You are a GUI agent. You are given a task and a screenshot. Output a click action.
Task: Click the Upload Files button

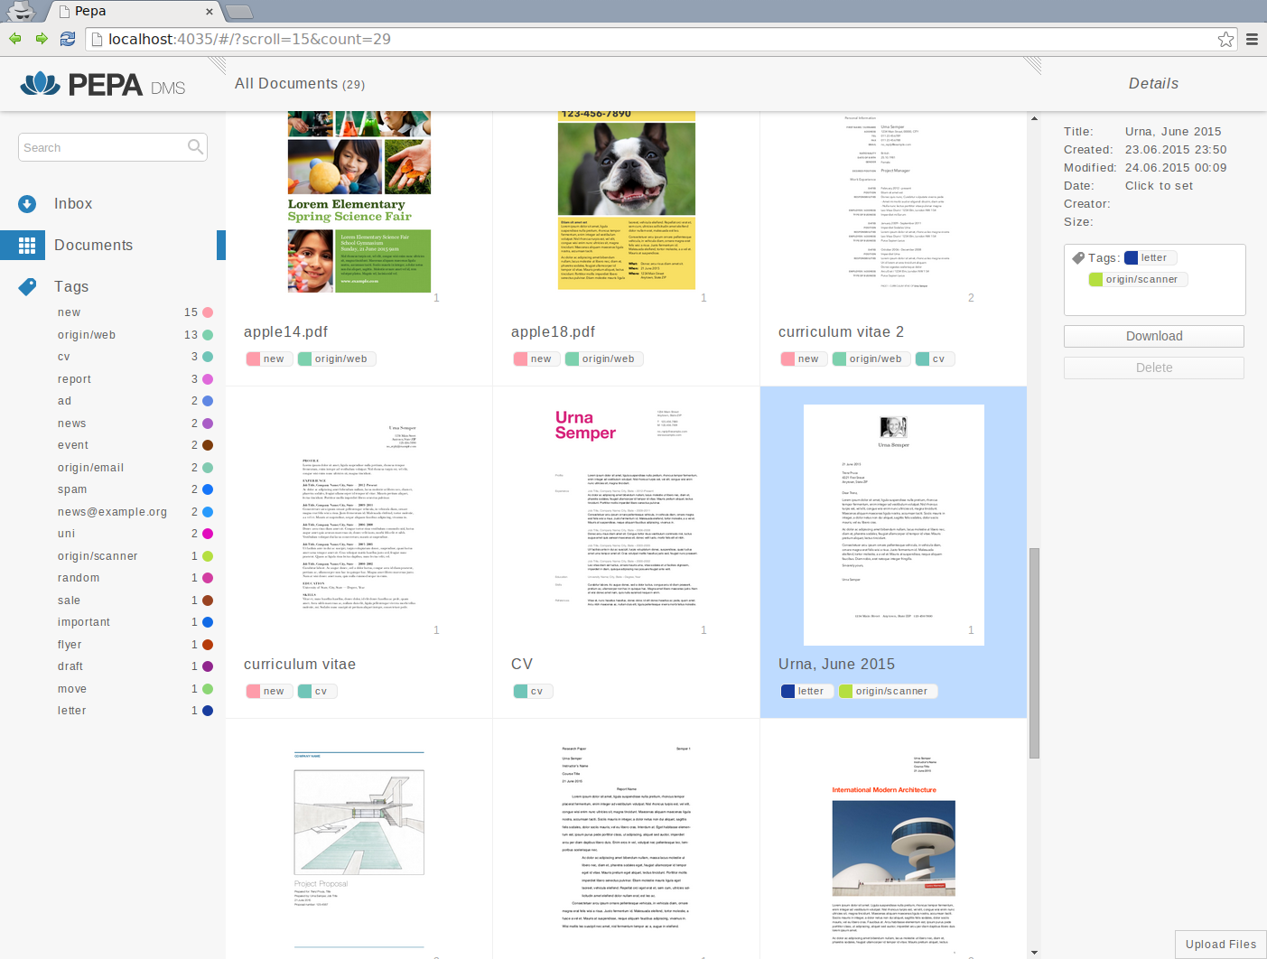click(x=1219, y=945)
